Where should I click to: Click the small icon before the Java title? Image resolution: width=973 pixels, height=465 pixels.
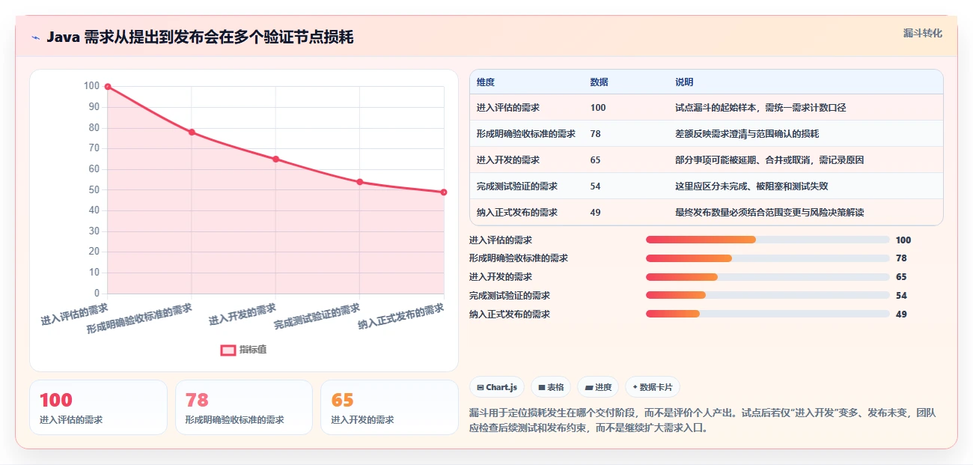pos(35,37)
